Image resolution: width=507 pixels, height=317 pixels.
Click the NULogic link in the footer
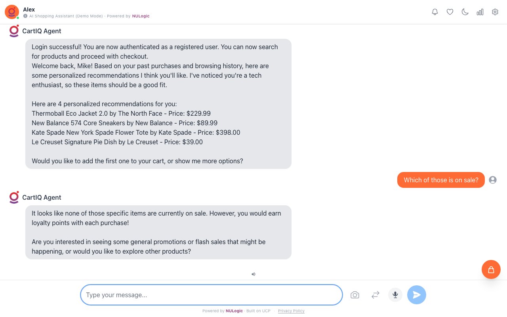234,311
